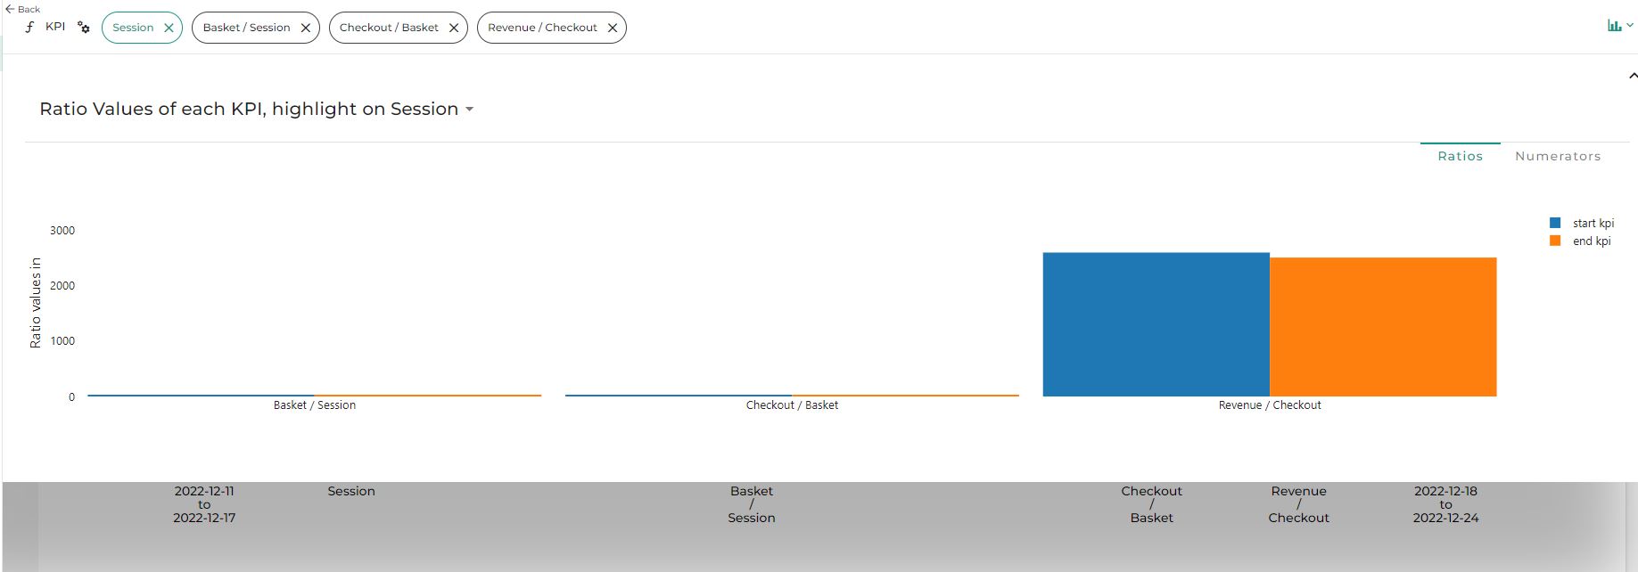Click the 1000 y-axis tick value

pyautogui.click(x=62, y=341)
